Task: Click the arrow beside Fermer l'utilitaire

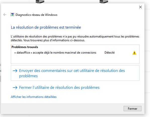Action: [x=15, y=88]
